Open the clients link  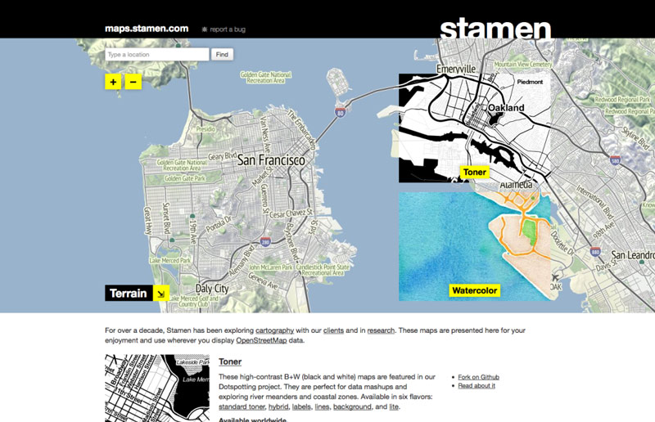(x=333, y=330)
